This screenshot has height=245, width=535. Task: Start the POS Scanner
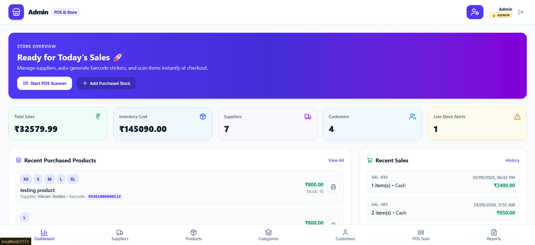(44, 83)
